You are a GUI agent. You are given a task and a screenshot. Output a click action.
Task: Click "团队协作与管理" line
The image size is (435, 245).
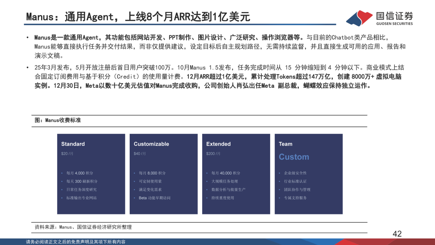pos(297,189)
